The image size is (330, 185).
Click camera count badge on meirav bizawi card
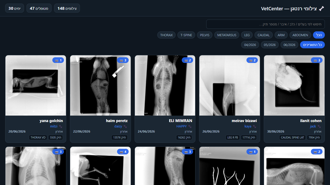(x=252, y=60)
